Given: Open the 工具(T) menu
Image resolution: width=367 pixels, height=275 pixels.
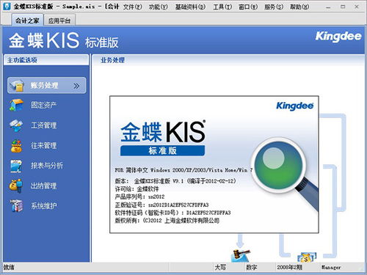Looking at the screenshot, I should [222, 7].
